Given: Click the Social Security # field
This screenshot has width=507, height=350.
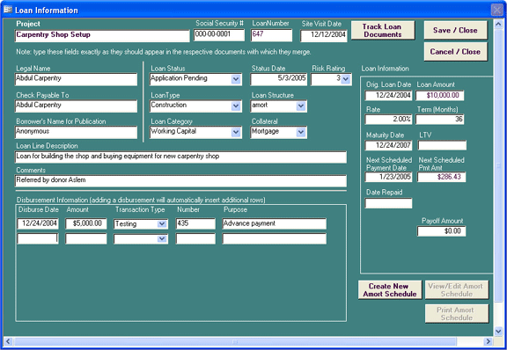Looking at the screenshot, I should (x=219, y=35).
